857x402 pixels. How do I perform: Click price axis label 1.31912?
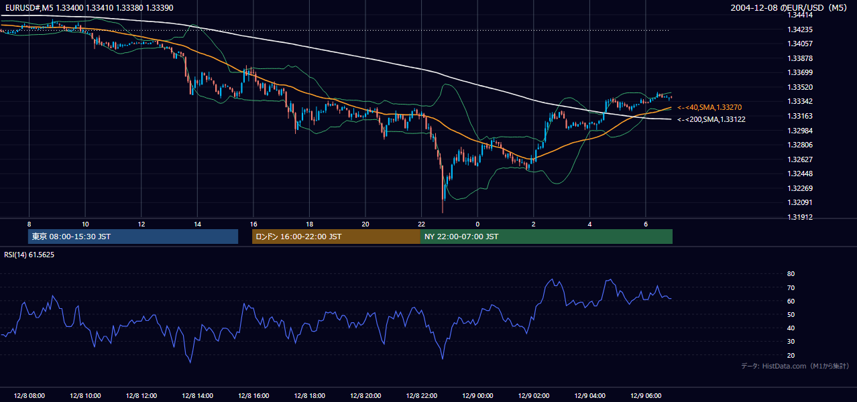[801, 217]
